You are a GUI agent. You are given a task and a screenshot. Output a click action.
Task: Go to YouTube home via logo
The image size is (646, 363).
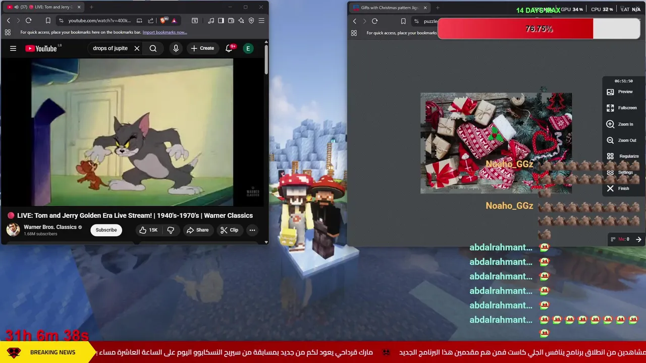[x=41, y=48]
